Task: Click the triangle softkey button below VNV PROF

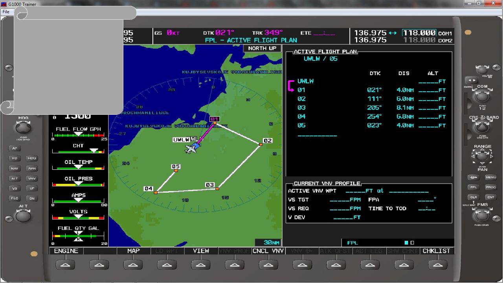Action: 235,265
